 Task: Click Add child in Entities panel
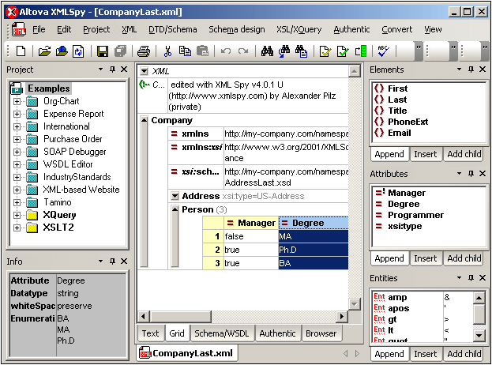tap(464, 354)
